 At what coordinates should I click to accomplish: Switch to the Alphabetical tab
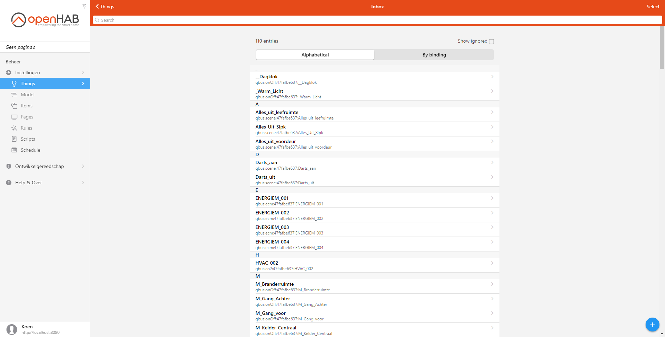315,55
